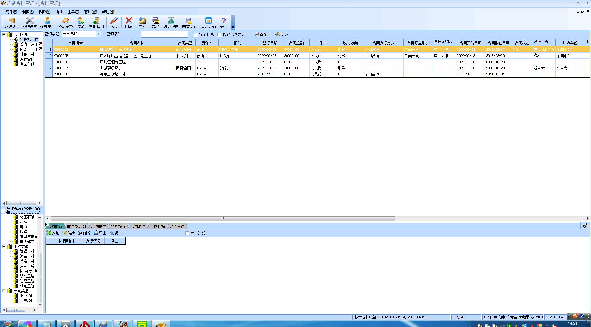Collapse the 合同类型 tree node
Screen dimensions: 591x327
pos(4,291)
